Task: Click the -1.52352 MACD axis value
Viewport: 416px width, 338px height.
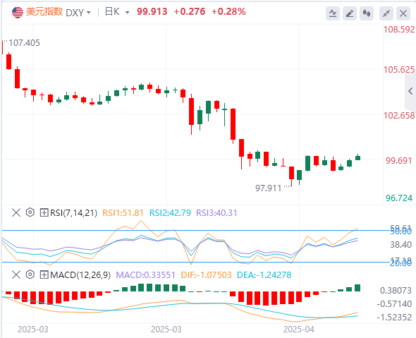Action: click(x=394, y=318)
